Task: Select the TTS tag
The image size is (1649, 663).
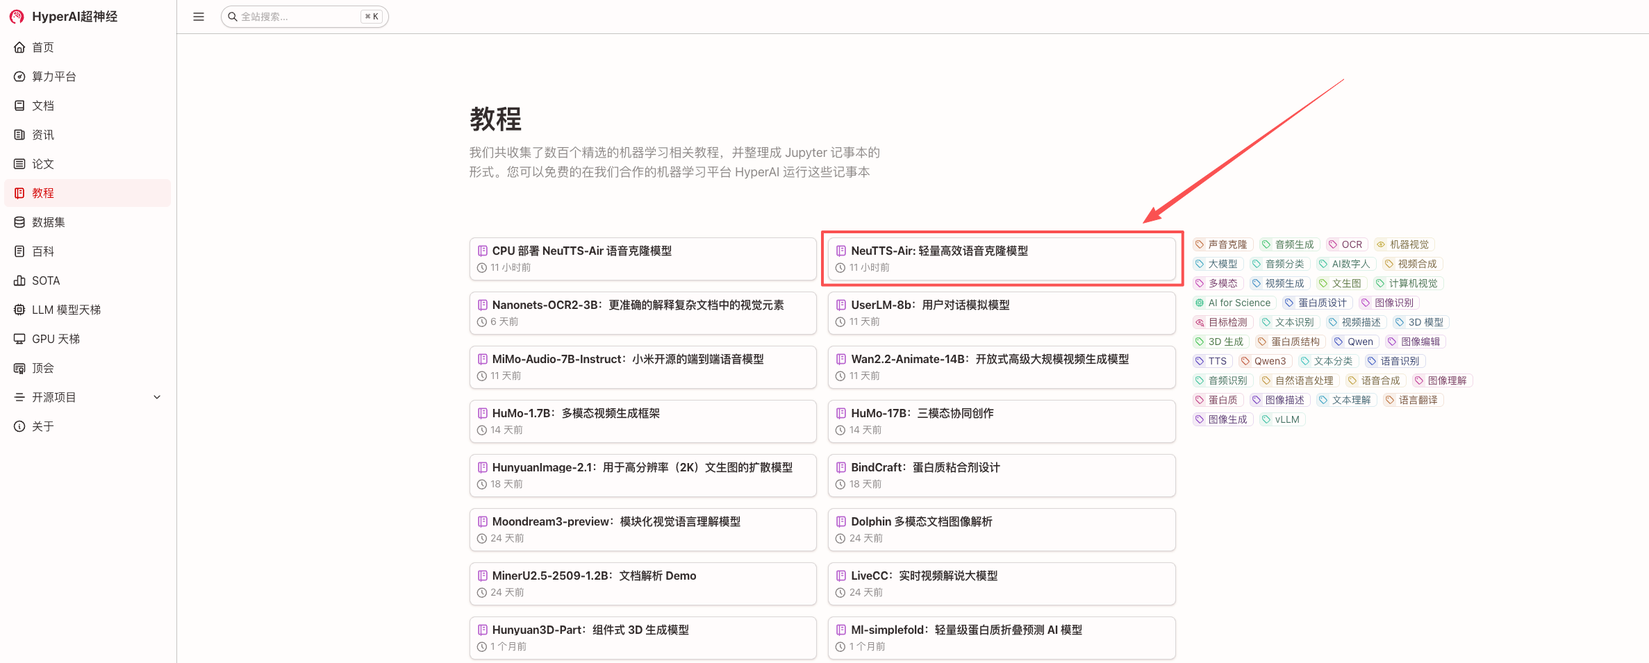Action: [1212, 361]
